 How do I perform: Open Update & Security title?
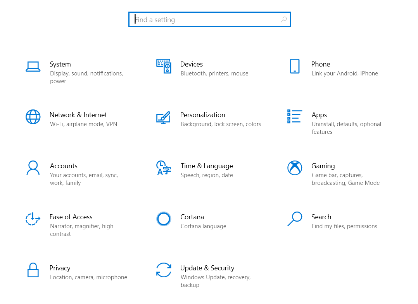click(207, 268)
